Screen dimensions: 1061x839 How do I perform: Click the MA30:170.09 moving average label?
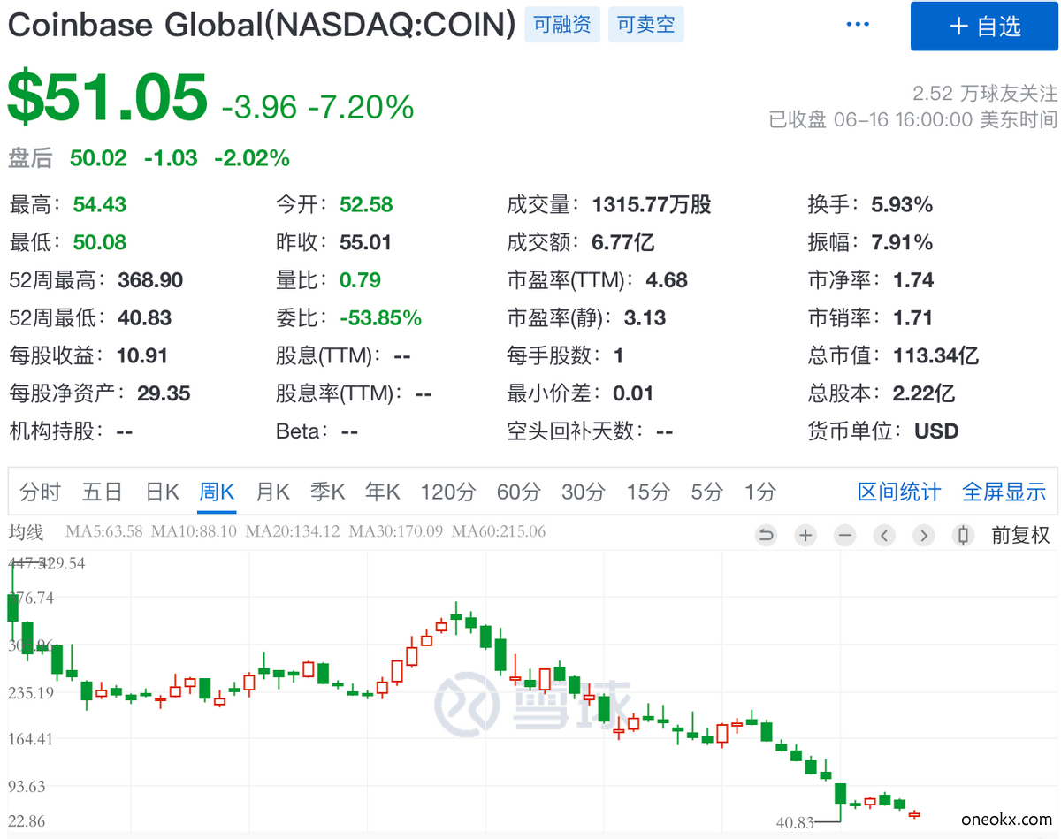pyautogui.click(x=397, y=532)
